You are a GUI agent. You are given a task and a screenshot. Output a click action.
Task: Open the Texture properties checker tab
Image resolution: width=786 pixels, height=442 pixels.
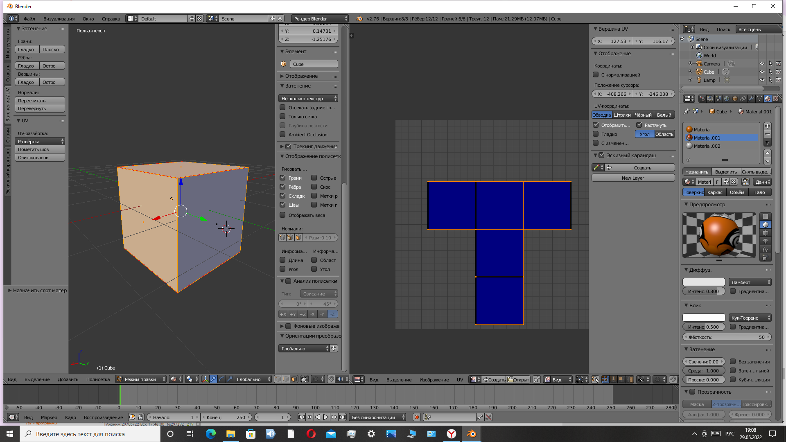[775, 99]
